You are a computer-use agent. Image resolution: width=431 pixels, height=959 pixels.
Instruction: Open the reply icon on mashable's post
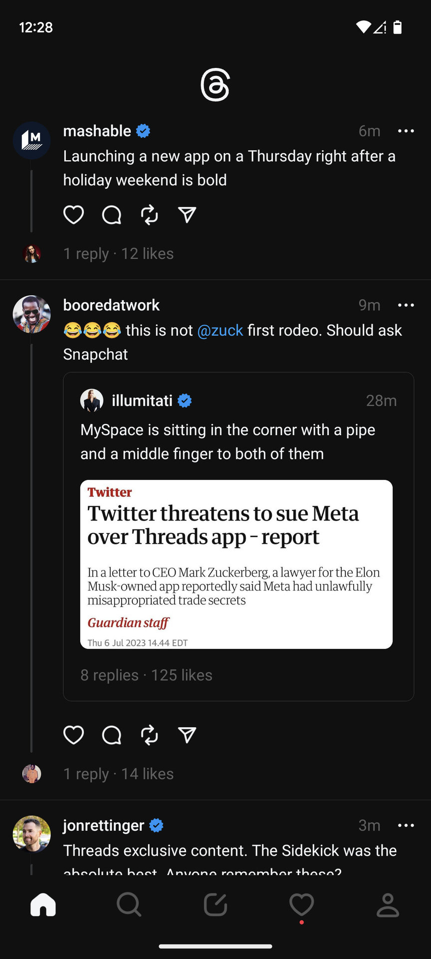(x=111, y=215)
